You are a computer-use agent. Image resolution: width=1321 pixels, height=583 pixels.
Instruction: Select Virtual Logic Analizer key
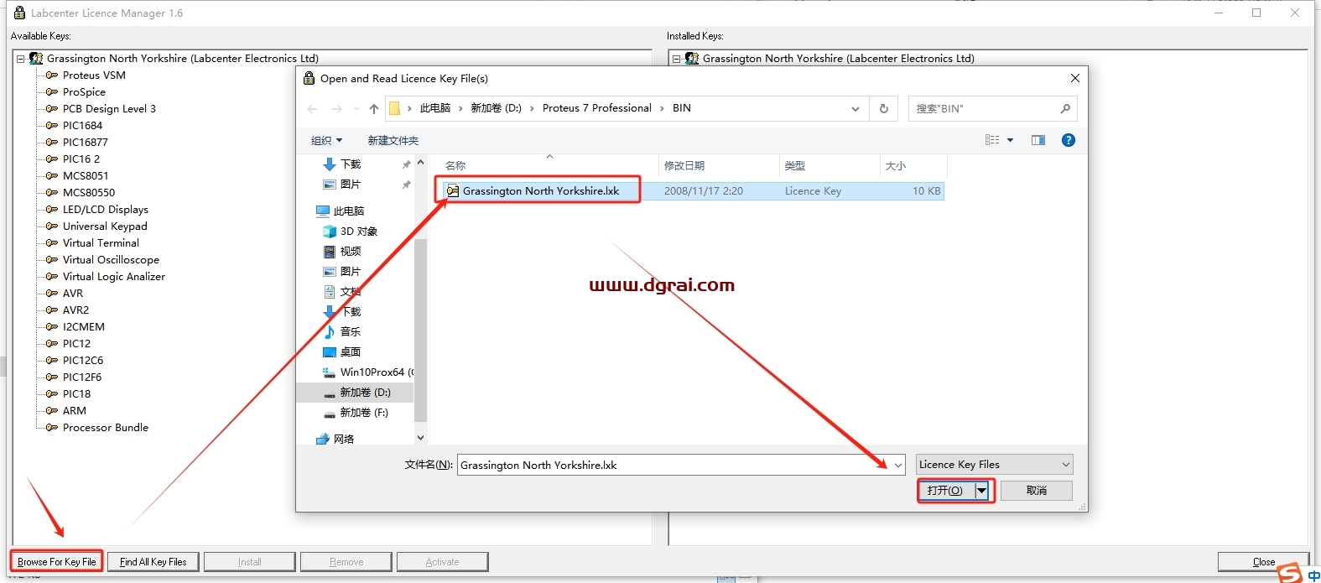pyautogui.click(x=114, y=277)
